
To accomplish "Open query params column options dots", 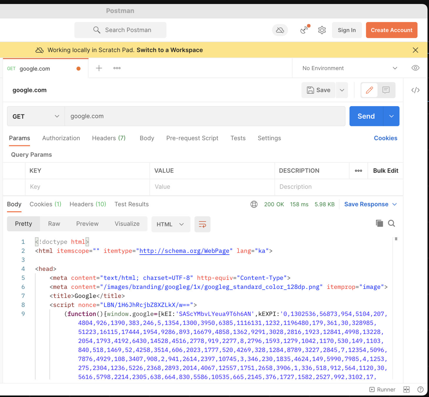I will click(x=358, y=171).
